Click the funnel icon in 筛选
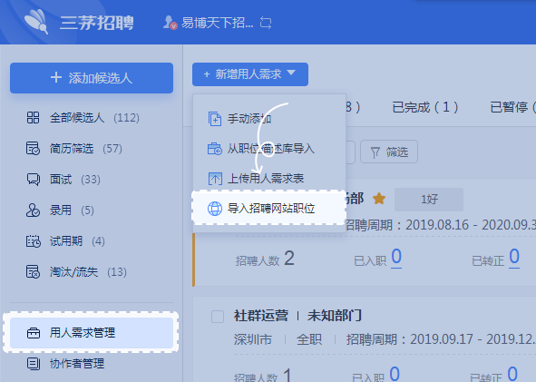This screenshot has width=536, height=382. click(x=375, y=152)
